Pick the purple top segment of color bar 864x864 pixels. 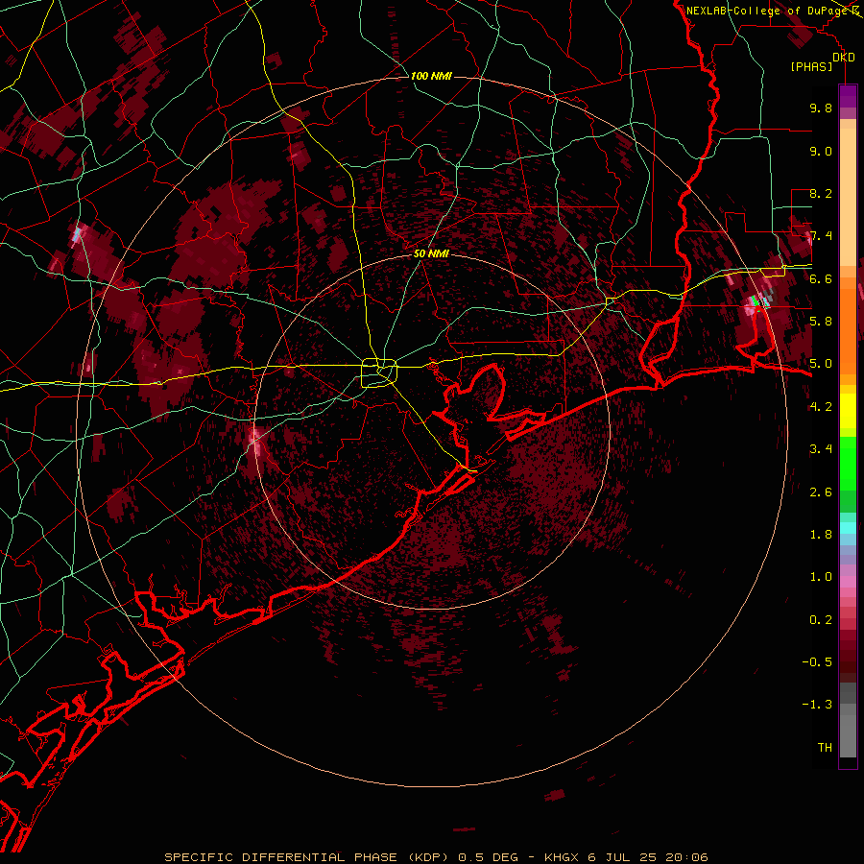click(x=848, y=96)
